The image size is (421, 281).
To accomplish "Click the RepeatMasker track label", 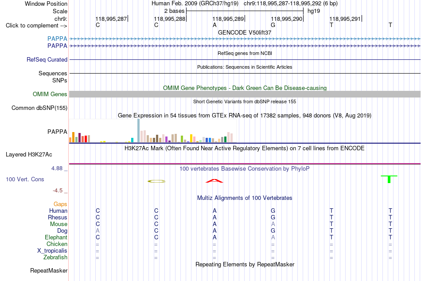I will point(49,270).
